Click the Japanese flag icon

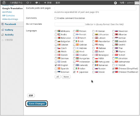77,72
